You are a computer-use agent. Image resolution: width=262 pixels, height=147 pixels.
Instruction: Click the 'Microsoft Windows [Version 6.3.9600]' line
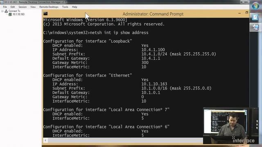pos(85,20)
